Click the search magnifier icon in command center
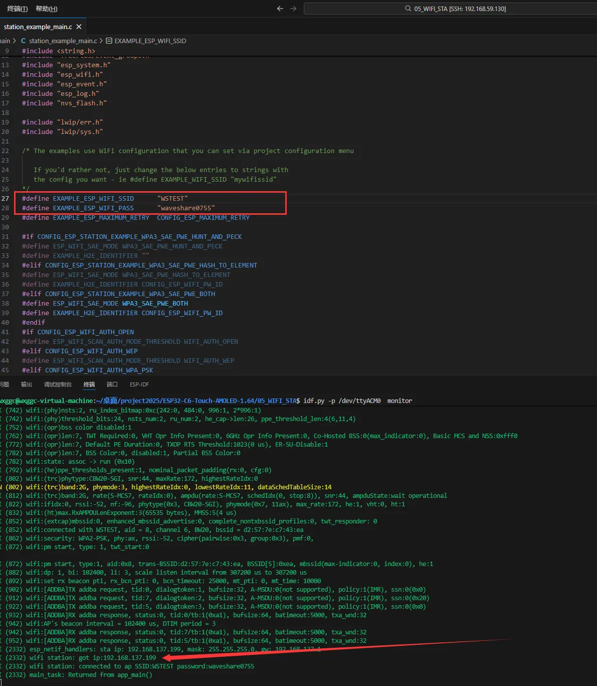Viewport: 597px width, 686px height. pyautogui.click(x=408, y=9)
